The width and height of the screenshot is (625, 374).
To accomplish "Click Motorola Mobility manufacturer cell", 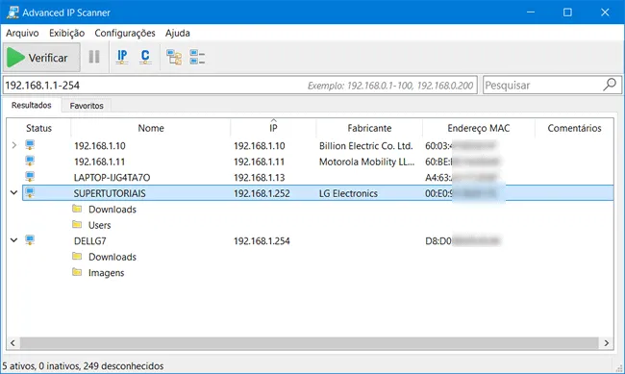I will point(366,162).
